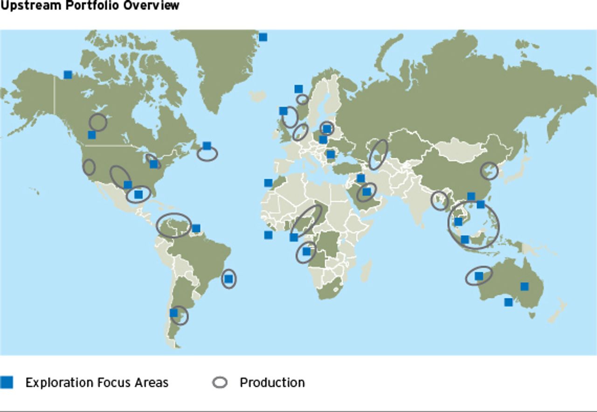Select the exploration square in the Norwegian Sea
The image size is (597, 412).
tap(298, 89)
